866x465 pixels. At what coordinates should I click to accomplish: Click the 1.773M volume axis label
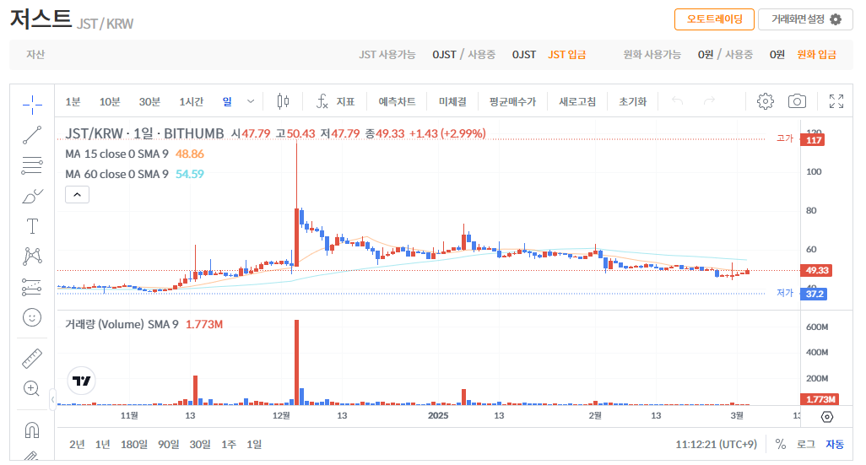[x=820, y=398]
